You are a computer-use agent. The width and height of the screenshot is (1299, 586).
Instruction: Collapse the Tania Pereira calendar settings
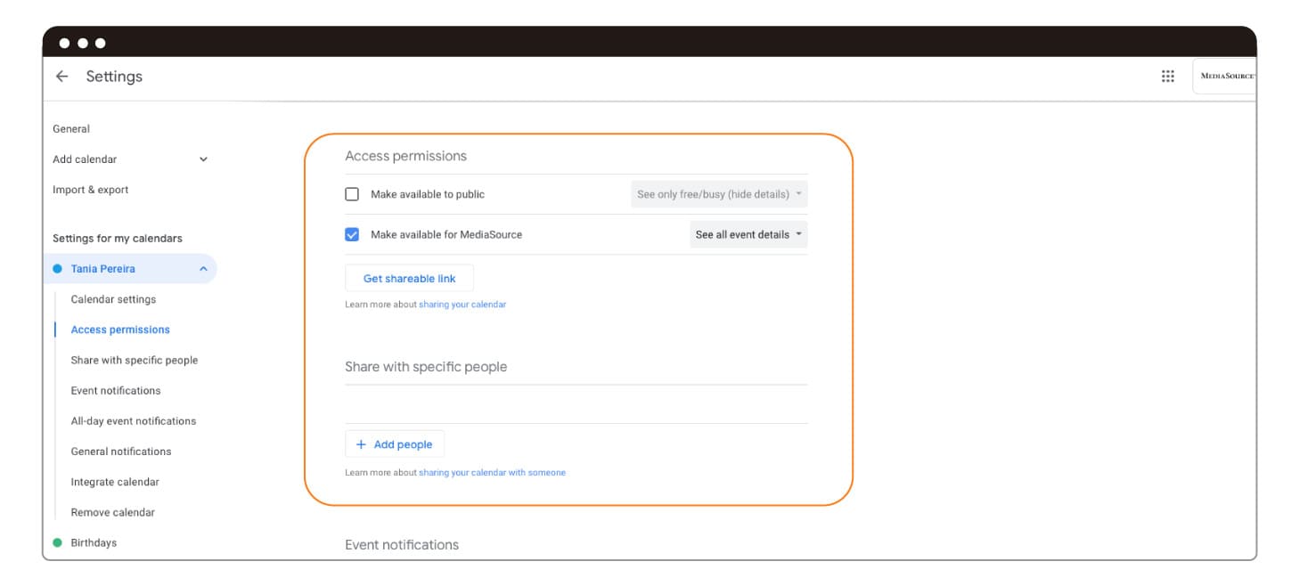203,269
